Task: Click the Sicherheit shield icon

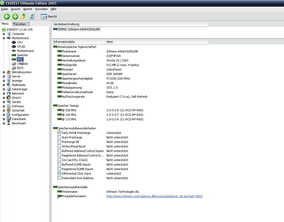Action: point(9,110)
